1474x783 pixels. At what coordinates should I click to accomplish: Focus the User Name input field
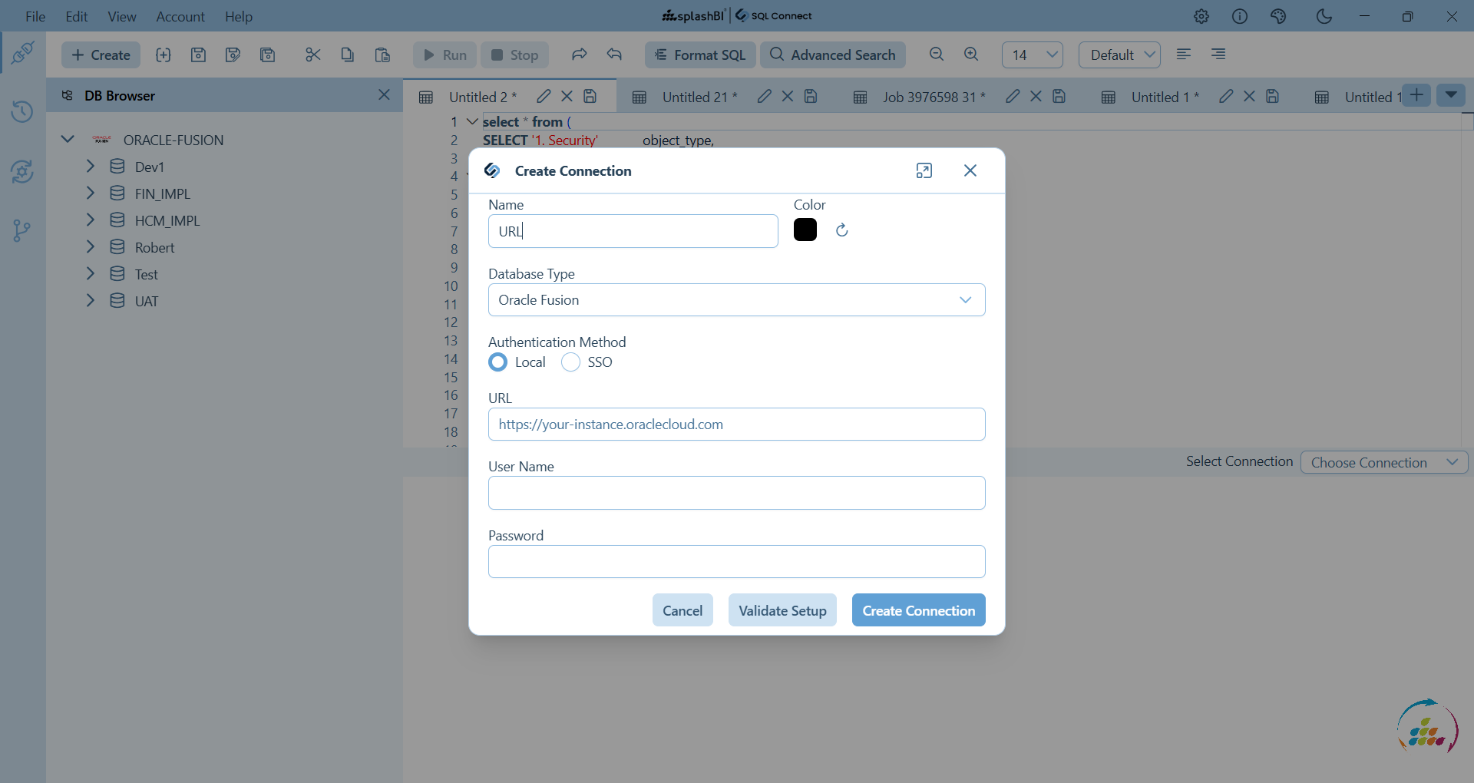coord(736,493)
